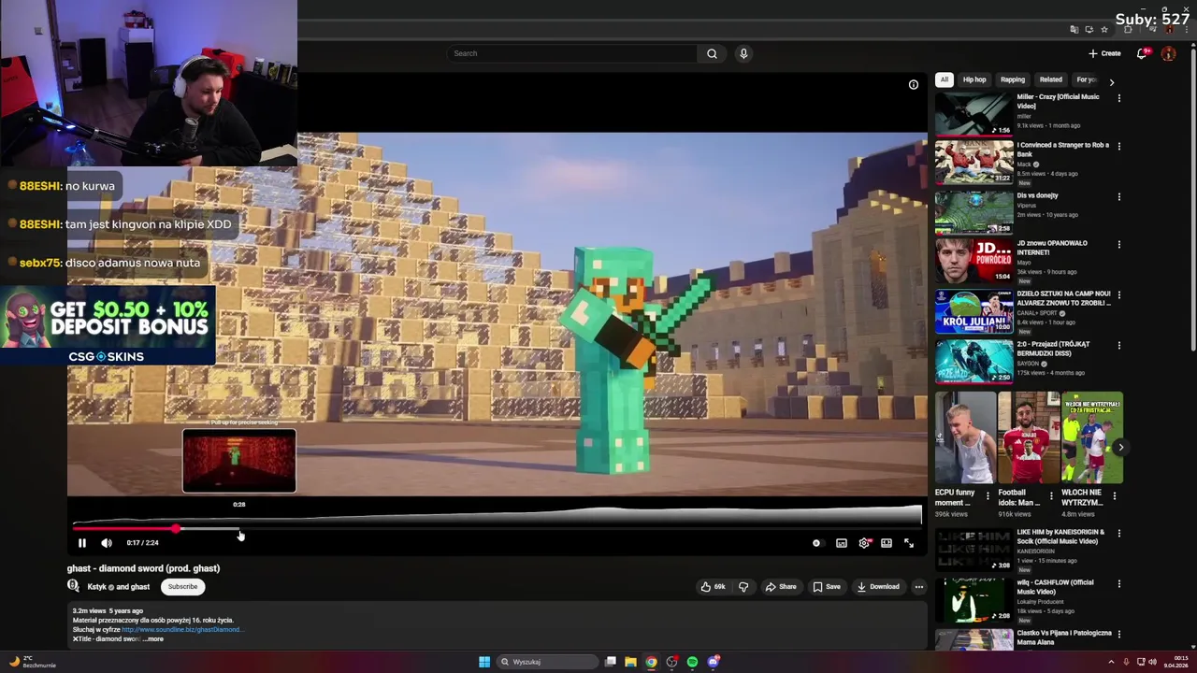Select the Rapping filter chip

1013,79
